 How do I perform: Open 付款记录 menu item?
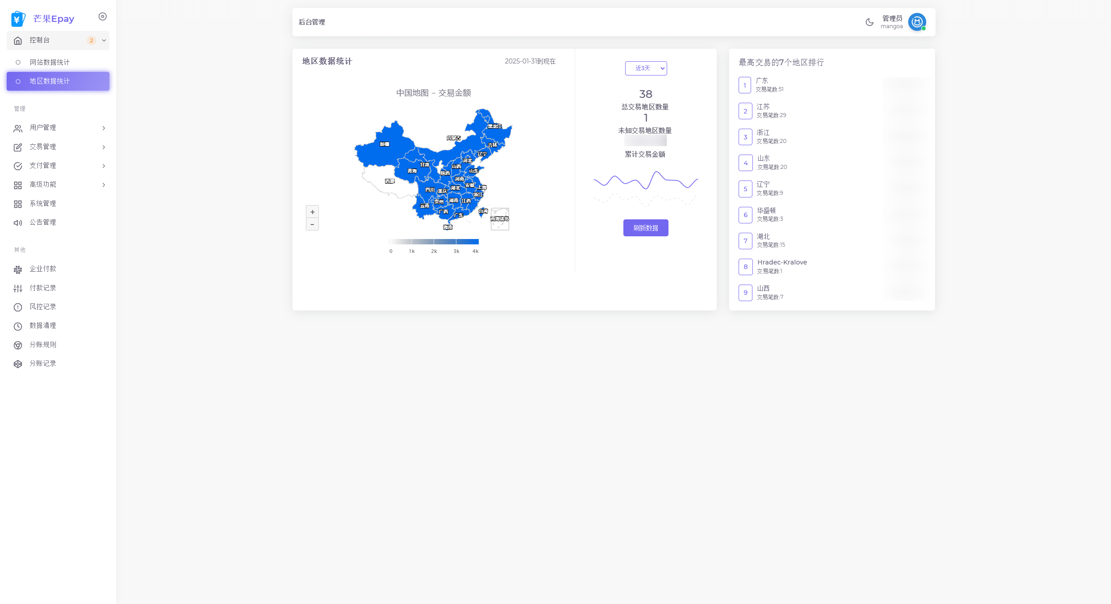click(x=58, y=288)
